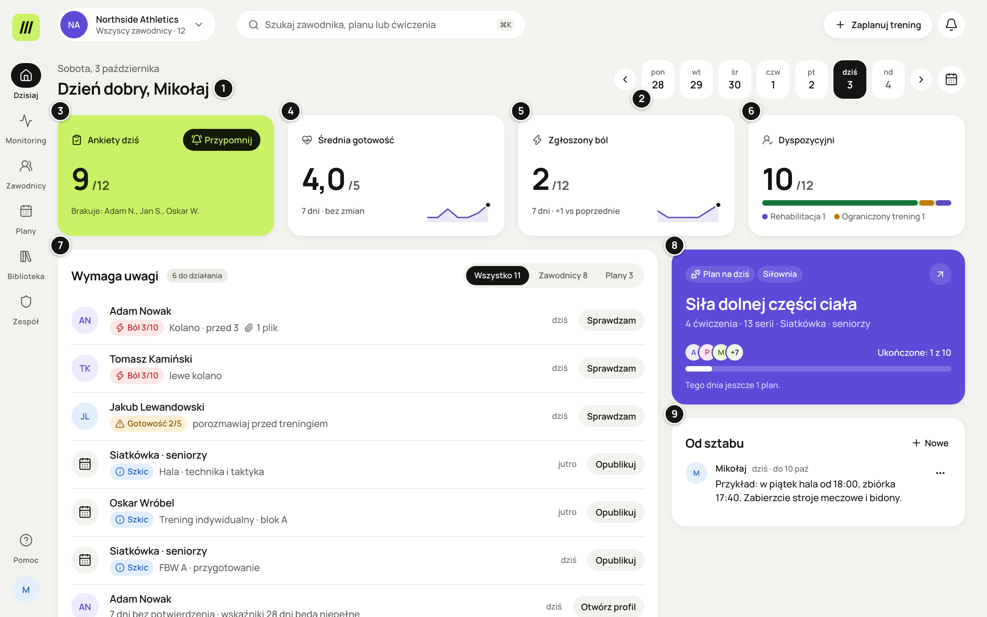987x617 pixels.
Task: Go to Zawodnicy in the sidebar
Action: click(26, 174)
